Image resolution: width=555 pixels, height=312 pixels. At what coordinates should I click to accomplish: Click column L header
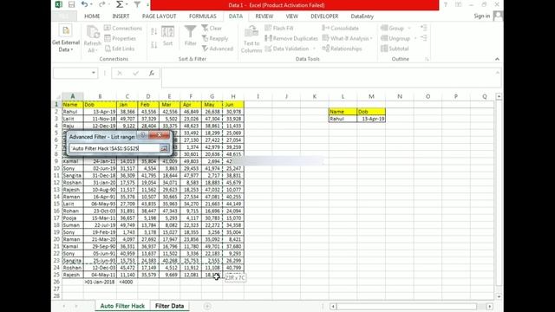[343, 96]
